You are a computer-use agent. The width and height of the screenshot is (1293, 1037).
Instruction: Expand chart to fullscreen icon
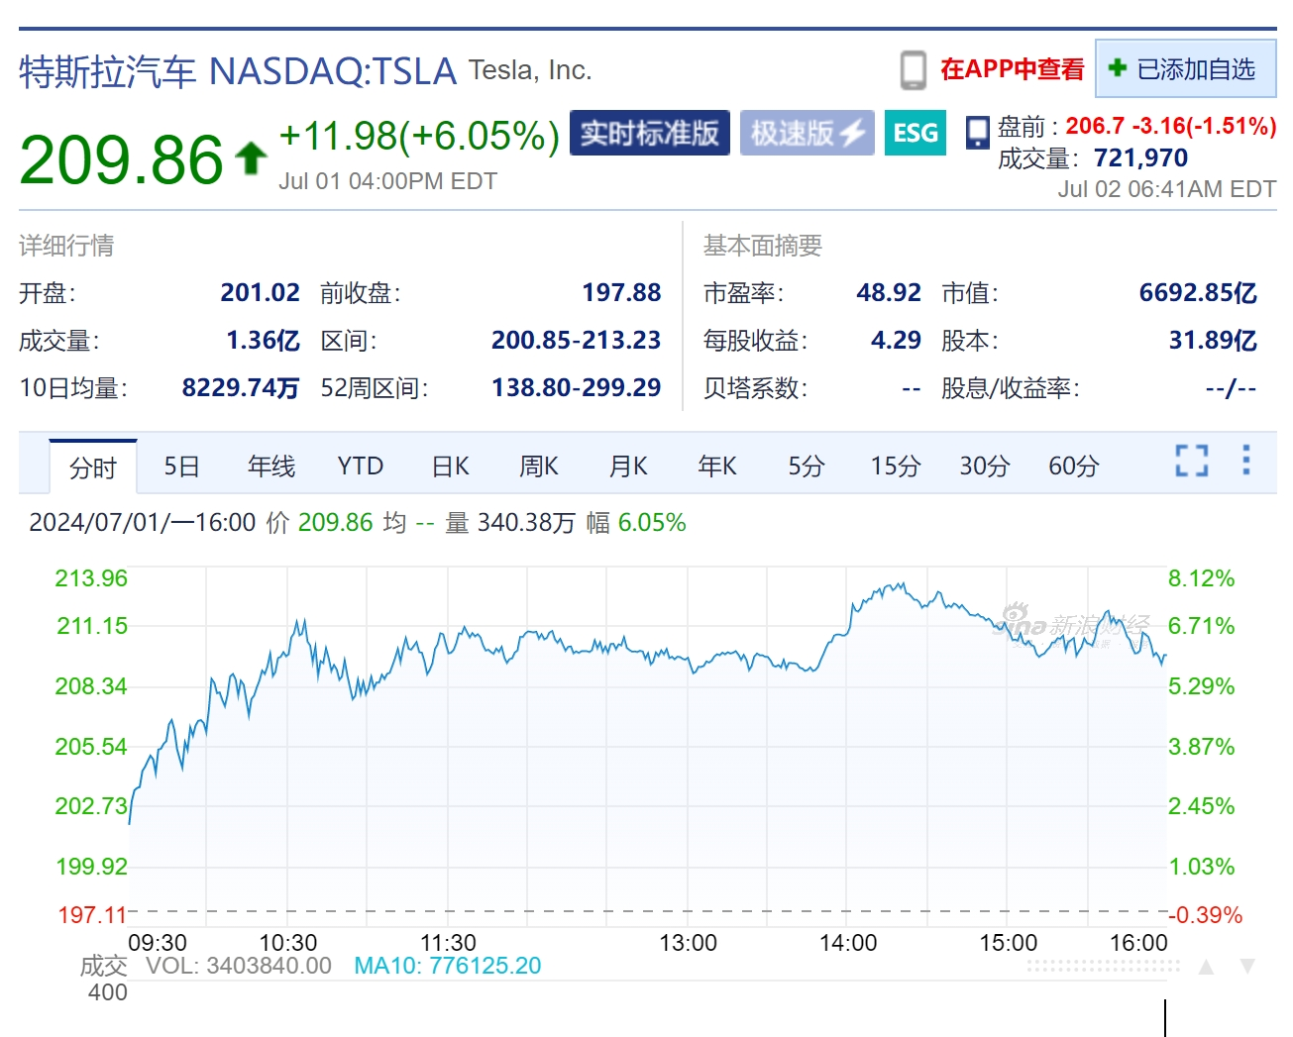1192,461
